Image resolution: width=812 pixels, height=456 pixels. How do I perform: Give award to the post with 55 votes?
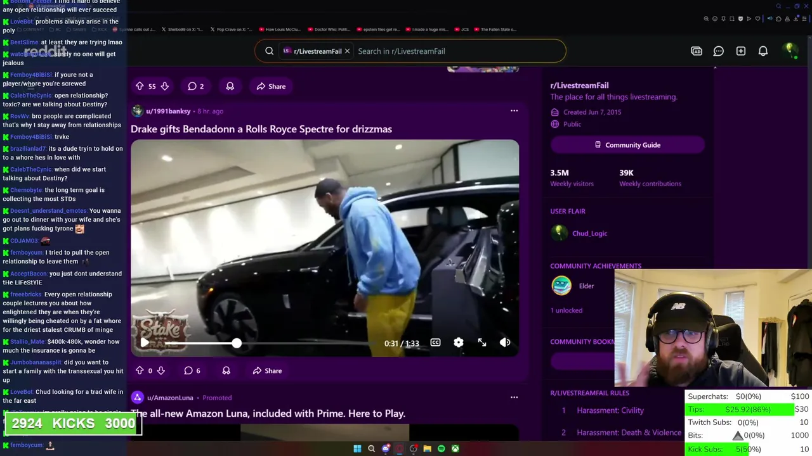[230, 86]
